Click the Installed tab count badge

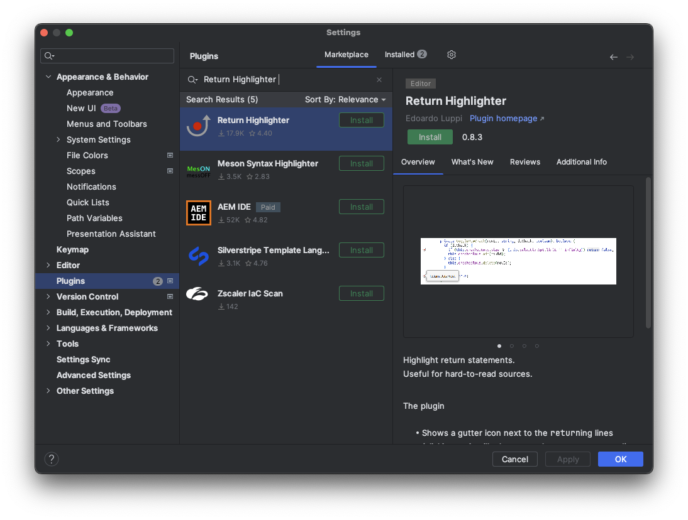point(421,54)
